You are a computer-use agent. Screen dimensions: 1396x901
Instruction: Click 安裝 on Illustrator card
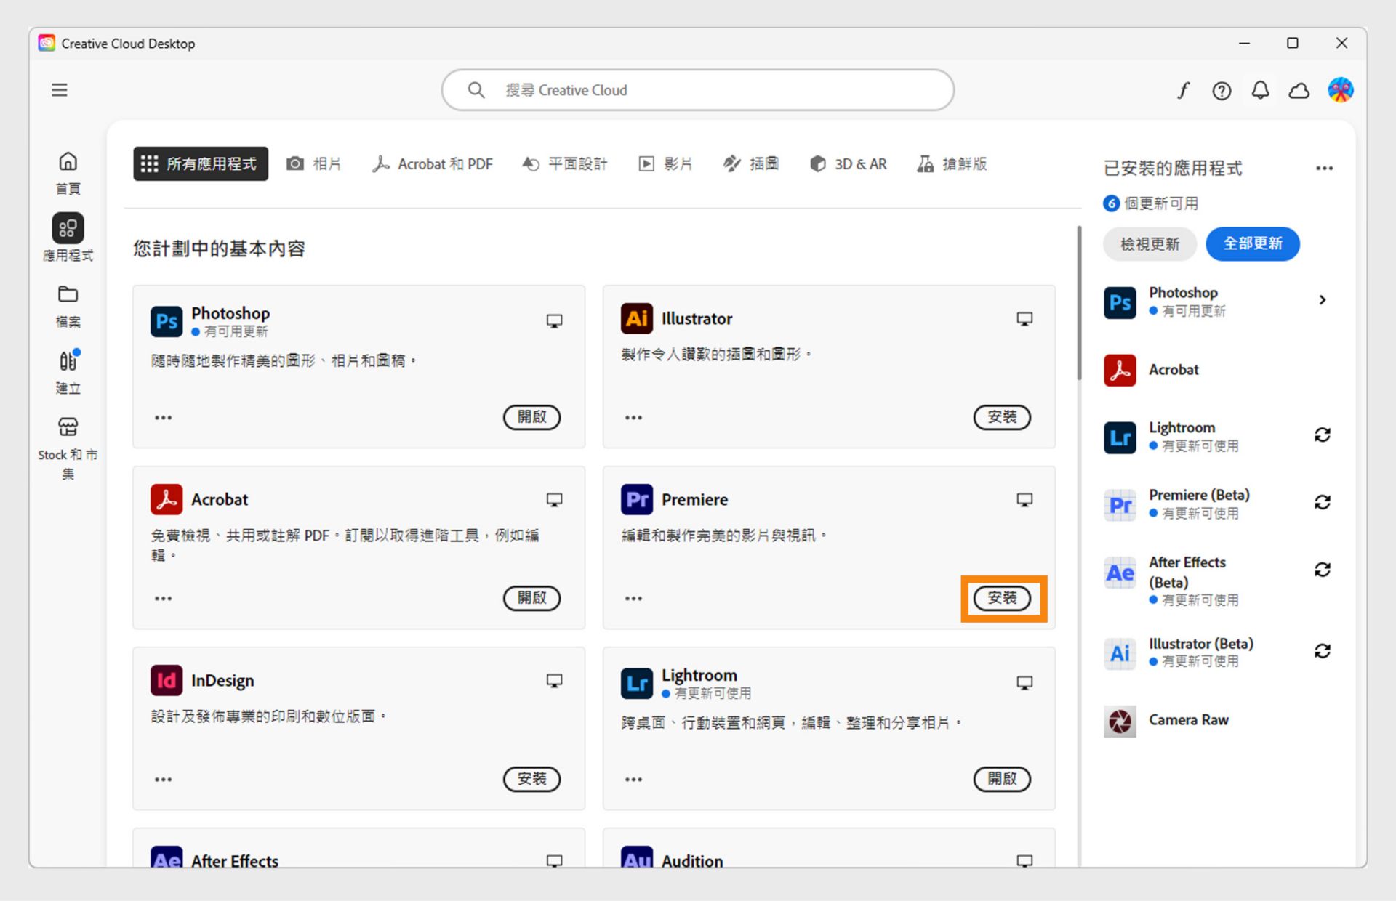tap(1002, 417)
